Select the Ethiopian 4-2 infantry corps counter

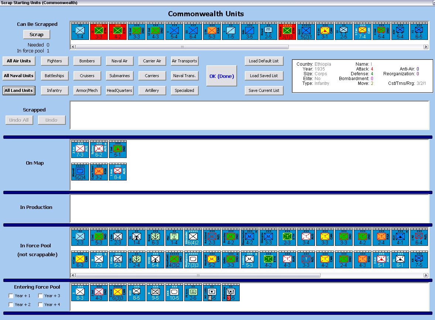[x=118, y=31]
